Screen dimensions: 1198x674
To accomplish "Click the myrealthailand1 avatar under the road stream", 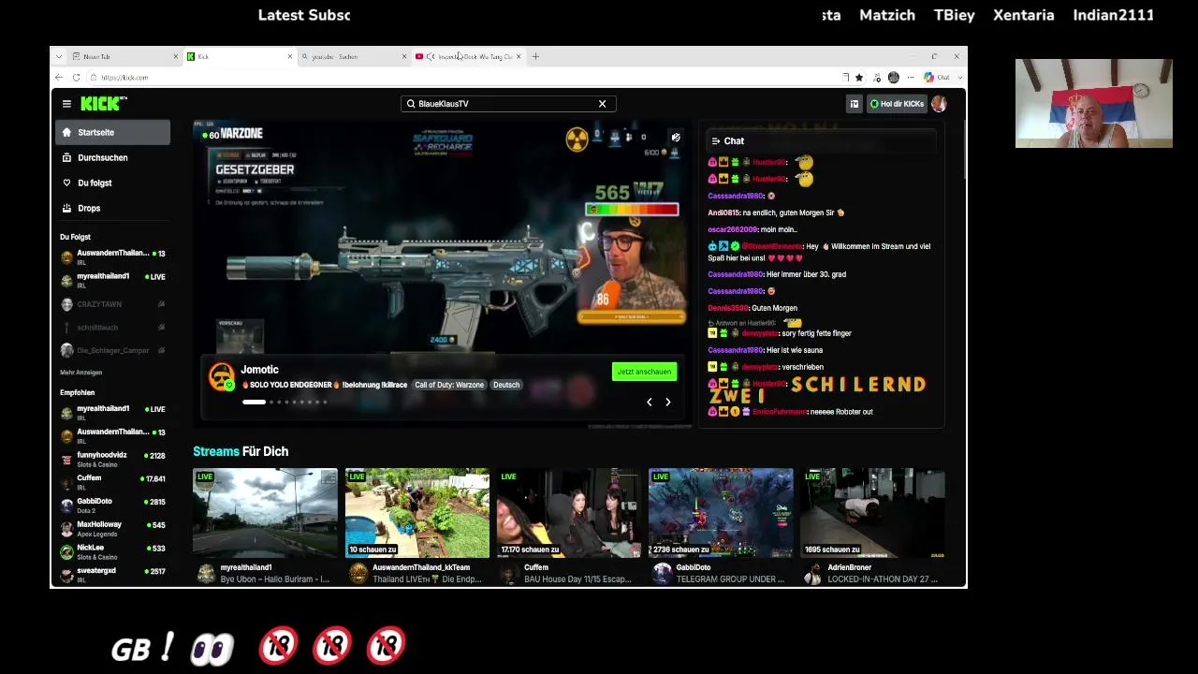I will click(206, 574).
